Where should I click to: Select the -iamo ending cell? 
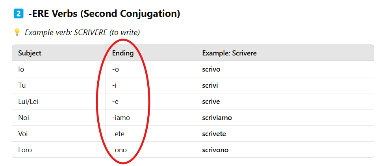[121, 118]
